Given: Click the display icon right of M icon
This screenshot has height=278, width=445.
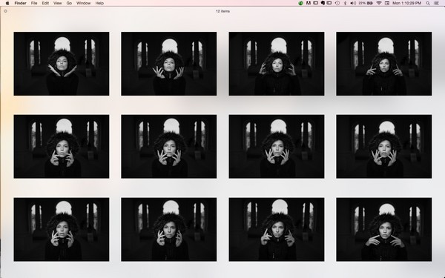Looking at the screenshot, I should click(x=316, y=3).
